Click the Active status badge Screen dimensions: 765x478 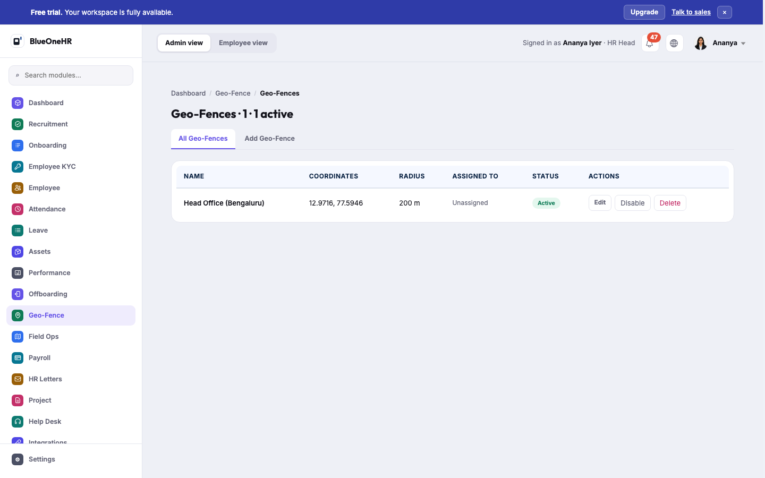pos(546,203)
